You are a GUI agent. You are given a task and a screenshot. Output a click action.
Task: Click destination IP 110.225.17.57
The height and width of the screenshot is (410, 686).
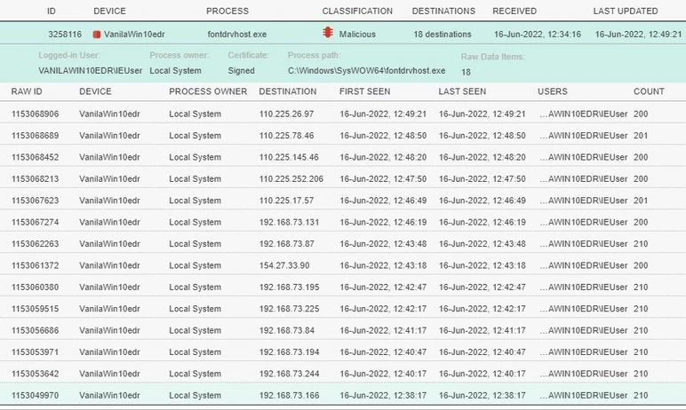pos(286,201)
